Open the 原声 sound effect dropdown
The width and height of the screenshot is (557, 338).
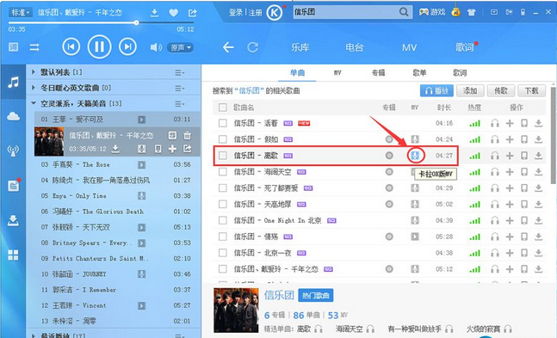point(181,47)
